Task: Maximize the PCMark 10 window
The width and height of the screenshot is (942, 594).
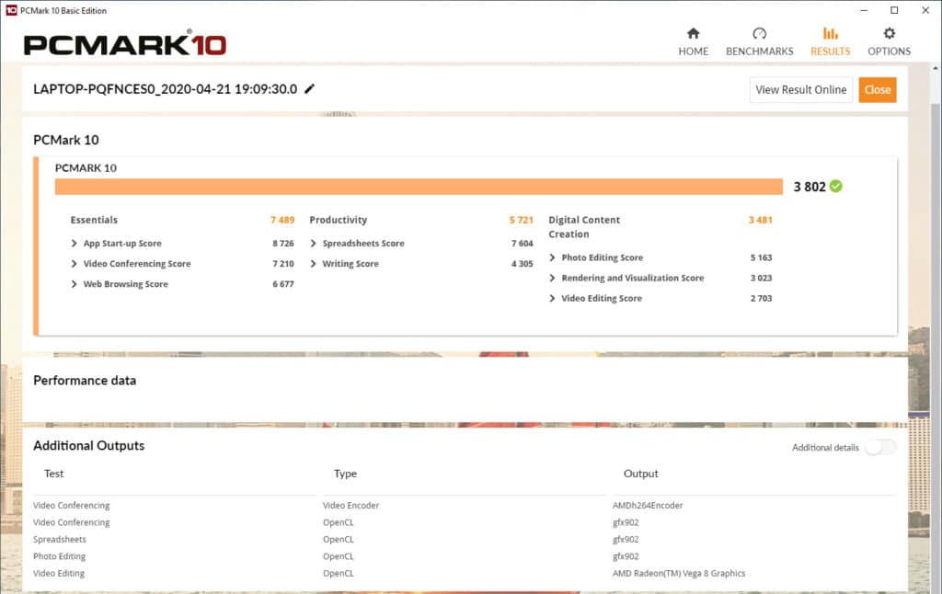Action: (x=894, y=10)
